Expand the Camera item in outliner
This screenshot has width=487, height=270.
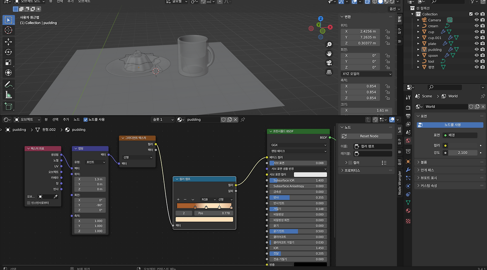(419, 20)
